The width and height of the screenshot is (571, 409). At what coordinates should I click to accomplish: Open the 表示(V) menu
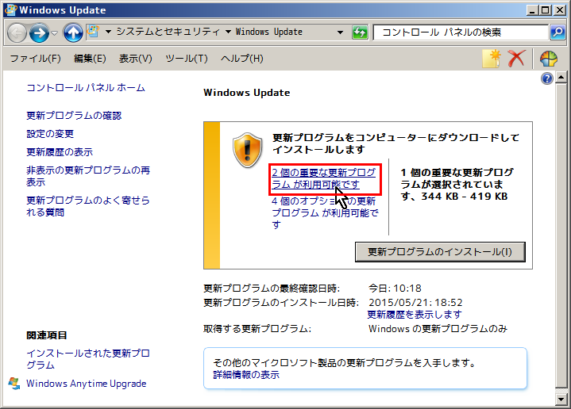pyautogui.click(x=135, y=59)
